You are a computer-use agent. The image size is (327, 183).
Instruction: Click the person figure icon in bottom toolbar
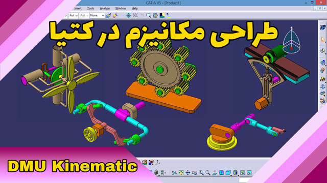pos(144,163)
